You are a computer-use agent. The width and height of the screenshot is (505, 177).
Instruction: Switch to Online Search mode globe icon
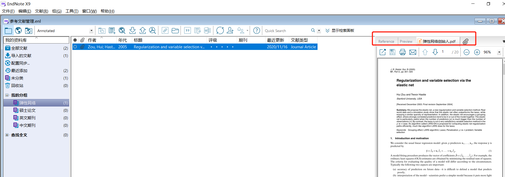(18, 31)
